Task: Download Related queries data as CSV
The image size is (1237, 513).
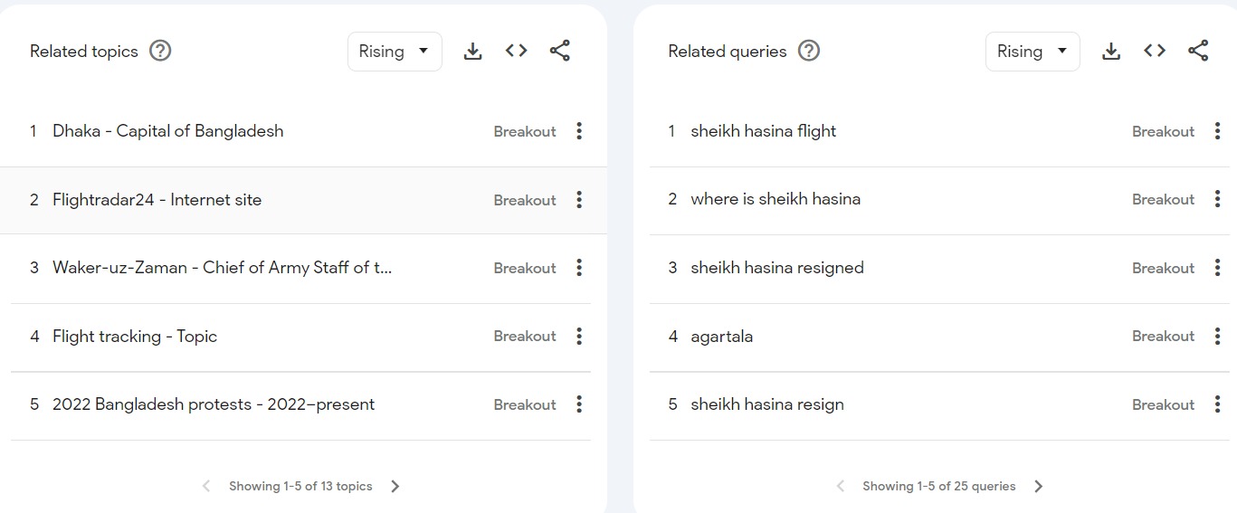Action: (1111, 52)
